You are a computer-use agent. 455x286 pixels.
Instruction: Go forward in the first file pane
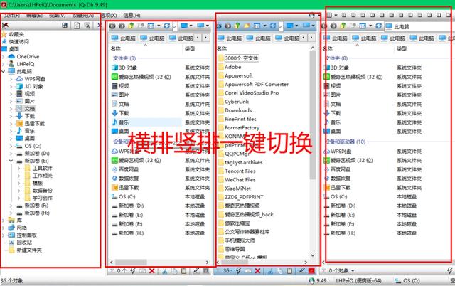point(122,26)
